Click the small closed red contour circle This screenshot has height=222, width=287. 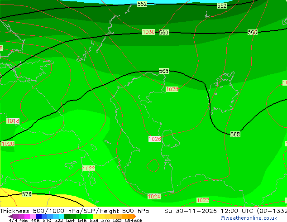(x=153, y=165)
